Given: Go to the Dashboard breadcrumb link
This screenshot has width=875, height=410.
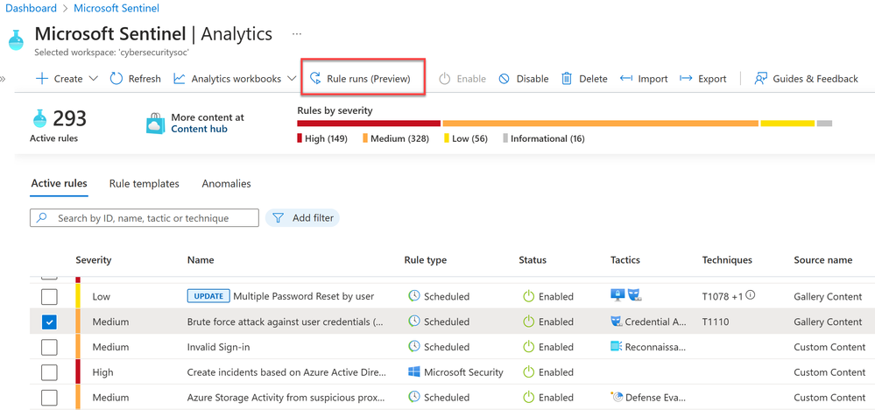Looking at the screenshot, I should point(31,9).
